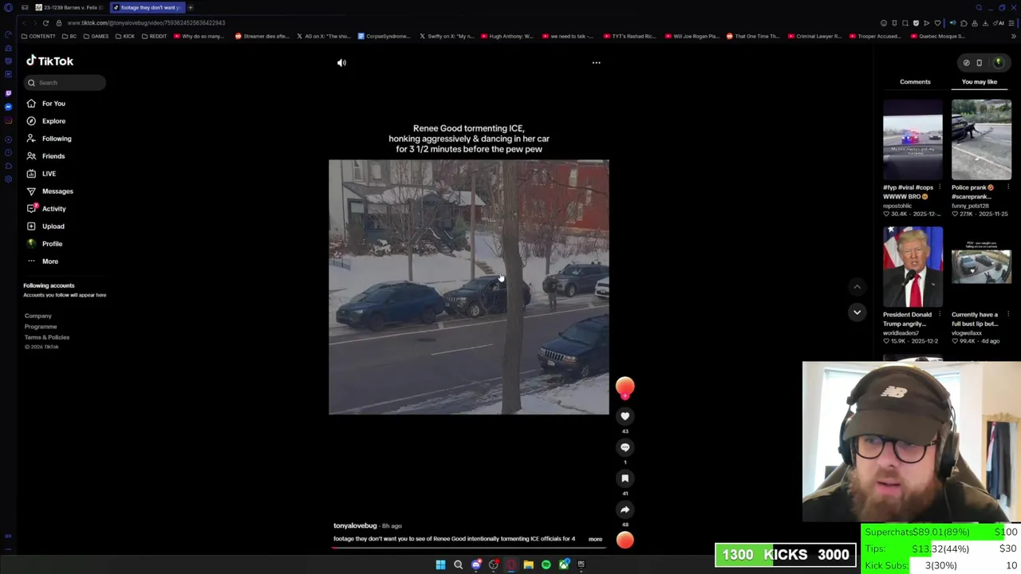Like the video with heart icon
This screenshot has height=574, width=1021.
coord(625,416)
